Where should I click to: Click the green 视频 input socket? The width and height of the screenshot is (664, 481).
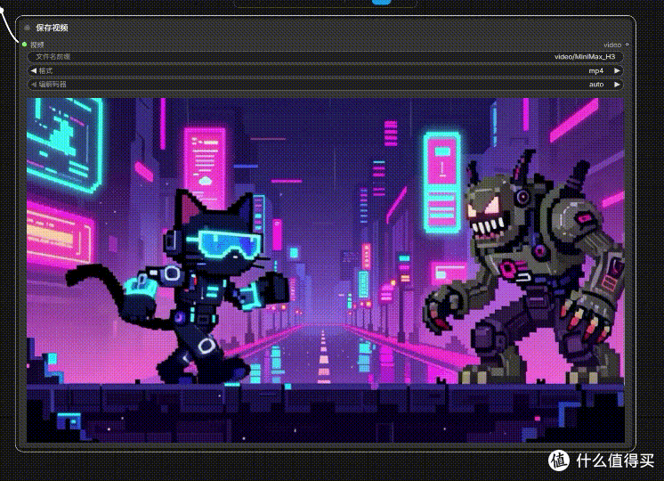pos(25,45)
